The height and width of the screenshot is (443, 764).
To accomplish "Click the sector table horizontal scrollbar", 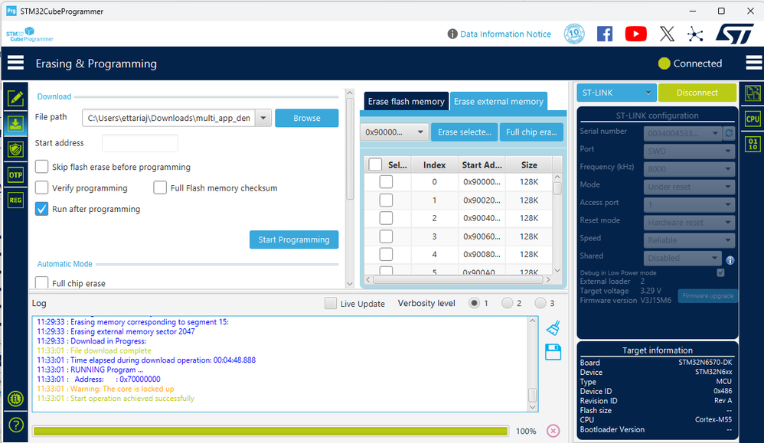I will coord(458,280).
